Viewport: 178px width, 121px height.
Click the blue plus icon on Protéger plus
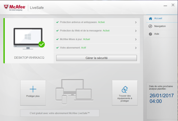coord(33,89)
